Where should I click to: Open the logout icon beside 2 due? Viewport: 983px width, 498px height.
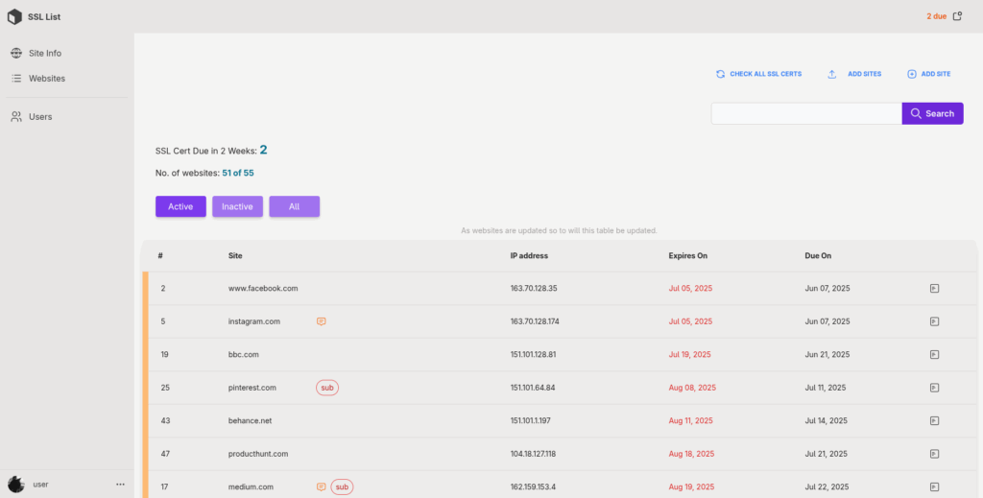(x=957, y=16)
